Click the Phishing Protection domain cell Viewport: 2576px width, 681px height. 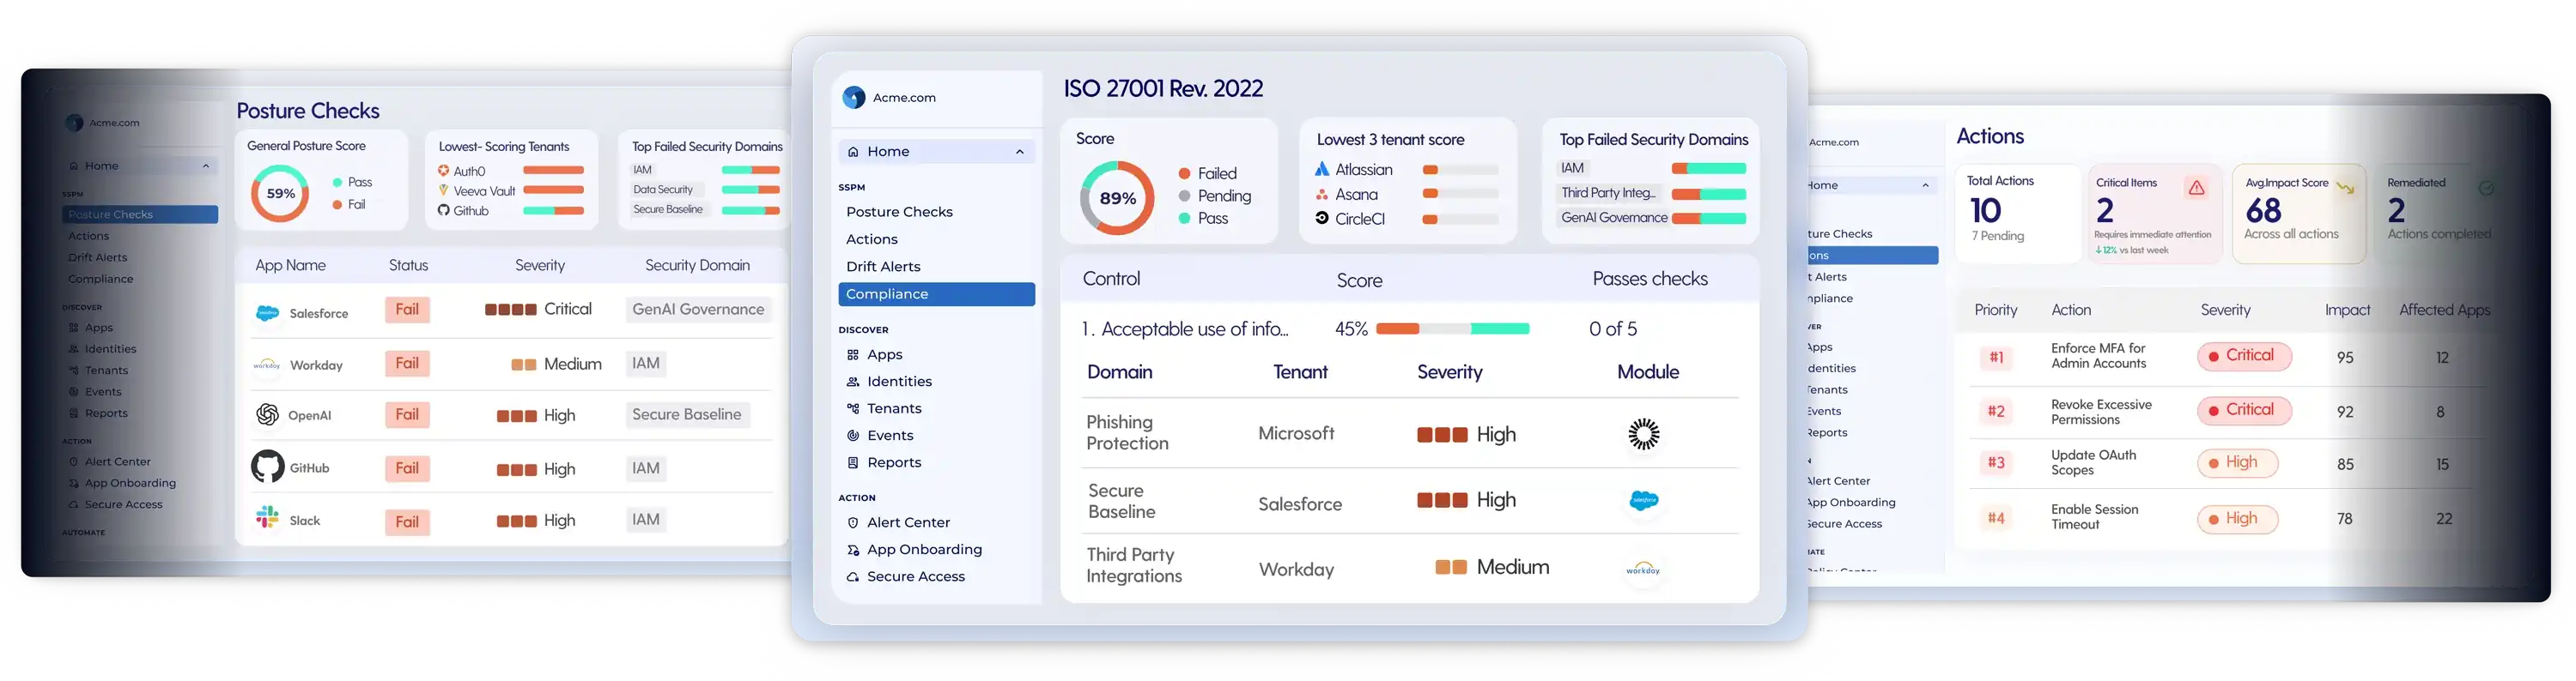[x=1126, y=432]
